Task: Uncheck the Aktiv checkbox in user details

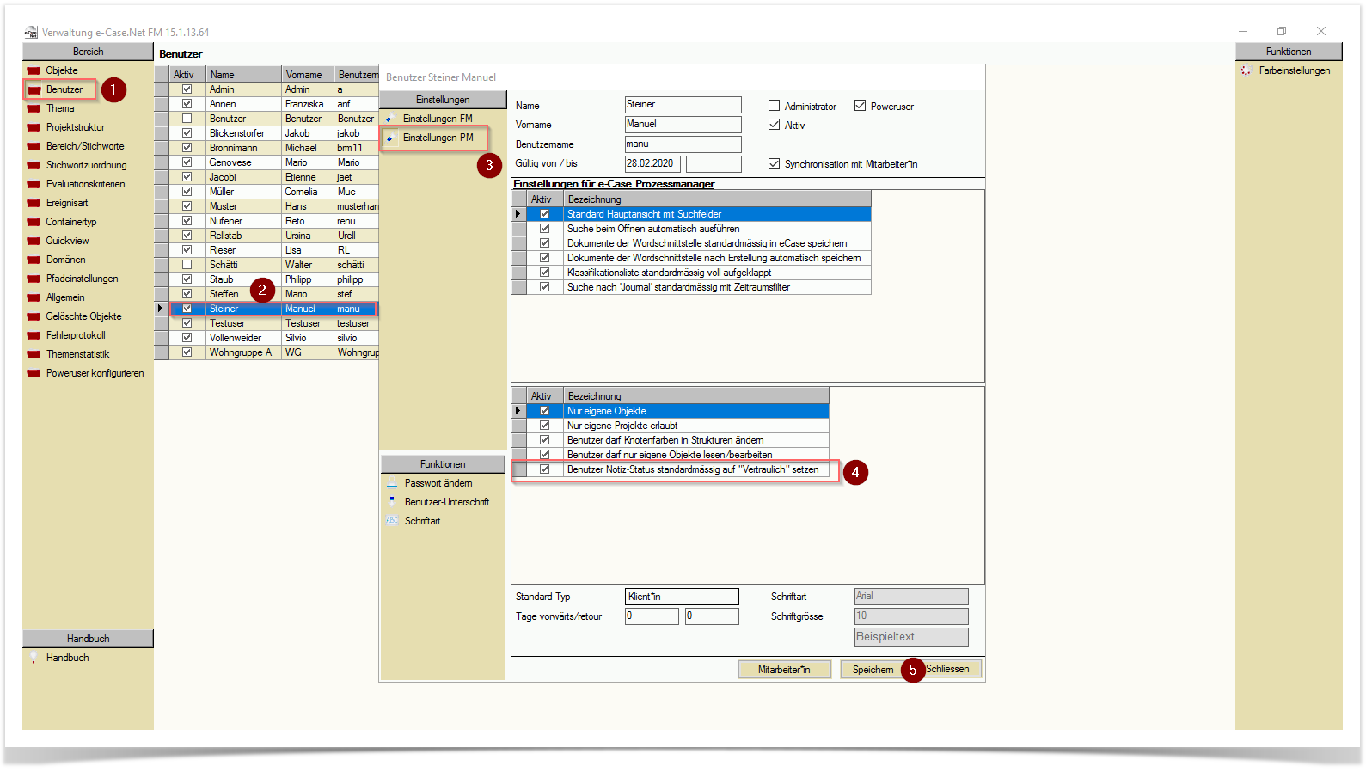Action: pos(774,125)
